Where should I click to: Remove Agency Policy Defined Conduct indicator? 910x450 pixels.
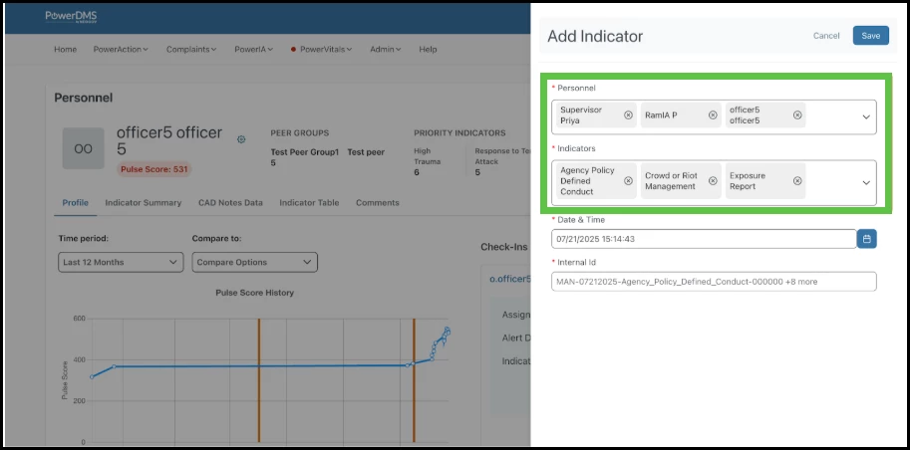[628, 181]
